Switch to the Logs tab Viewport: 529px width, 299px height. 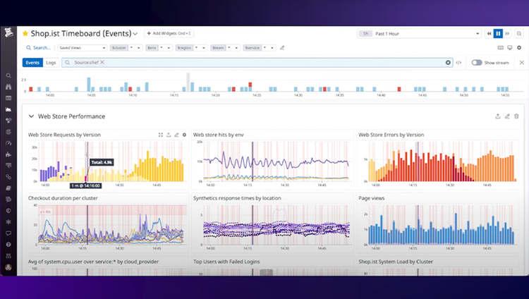point(51,63)
